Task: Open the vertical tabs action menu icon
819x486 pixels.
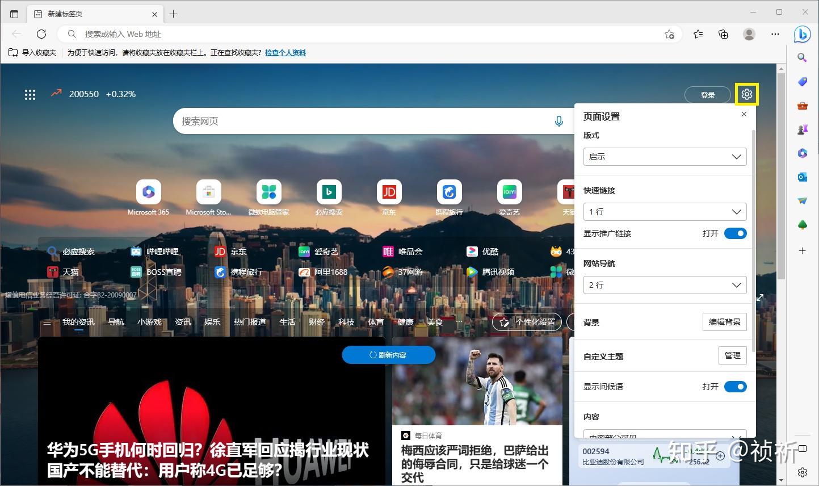Action: point(14,14)
